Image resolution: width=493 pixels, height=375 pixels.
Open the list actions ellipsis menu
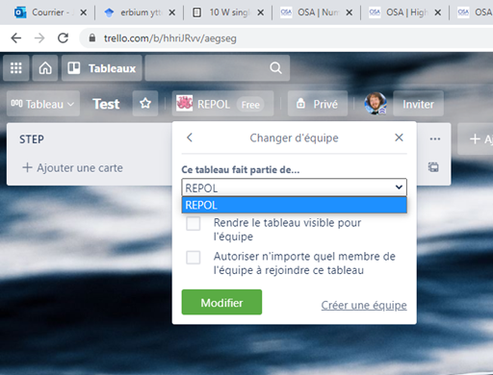(x=435, y=138)
